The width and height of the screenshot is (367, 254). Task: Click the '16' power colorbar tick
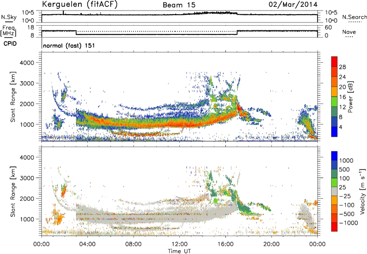[342, 97]
